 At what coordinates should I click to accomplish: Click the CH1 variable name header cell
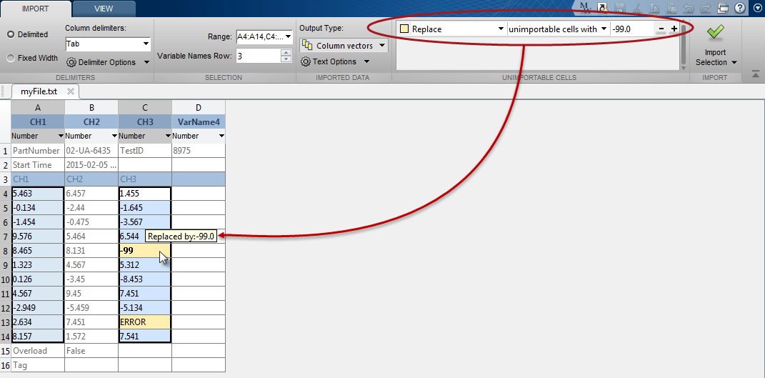point(38,122)
